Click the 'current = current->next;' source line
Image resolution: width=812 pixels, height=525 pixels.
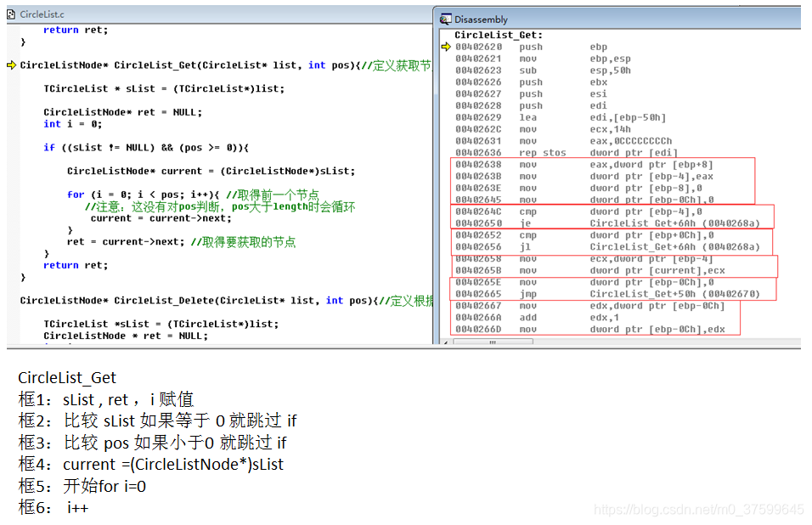(161, 218)
